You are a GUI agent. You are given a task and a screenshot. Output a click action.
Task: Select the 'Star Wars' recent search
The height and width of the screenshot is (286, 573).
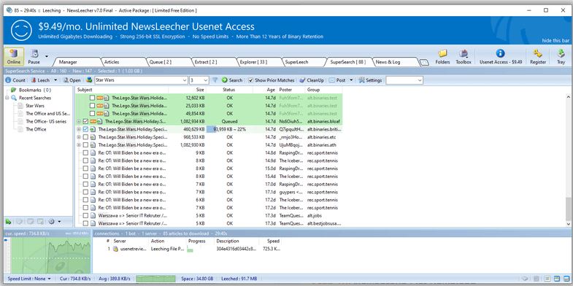click(x=35, y=106)
